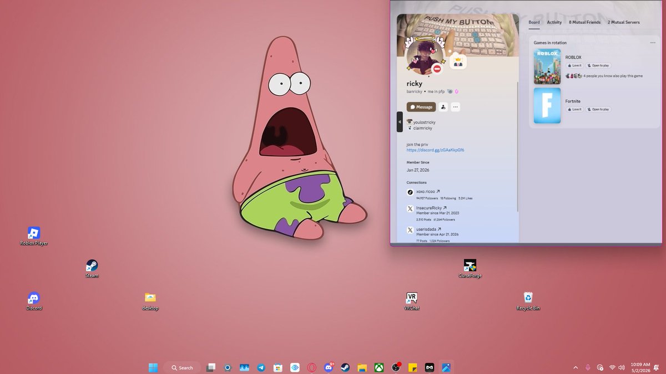Screen dimensions: 666x374
Task: Select the Recycle Bin icon
Action: click(x=528, y=301)
